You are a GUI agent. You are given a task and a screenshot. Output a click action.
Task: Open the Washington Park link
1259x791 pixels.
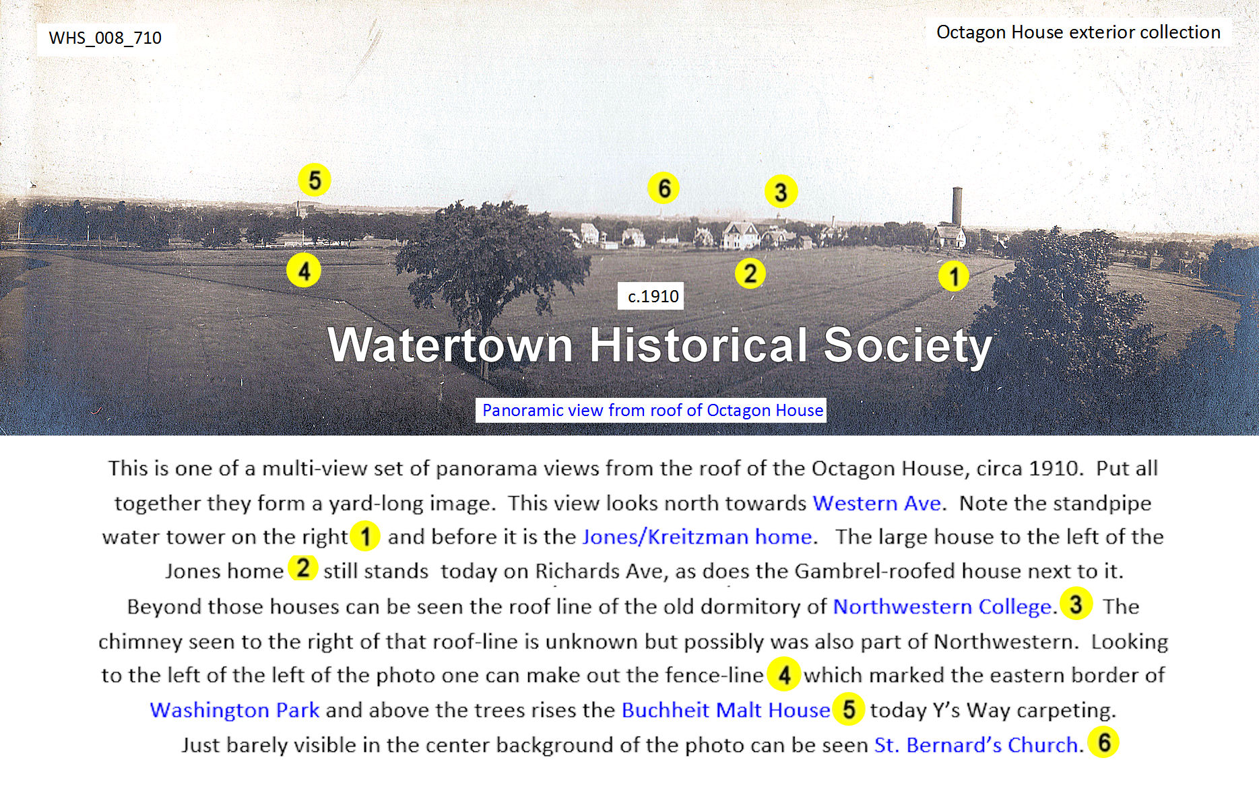[x=234, y=710]
